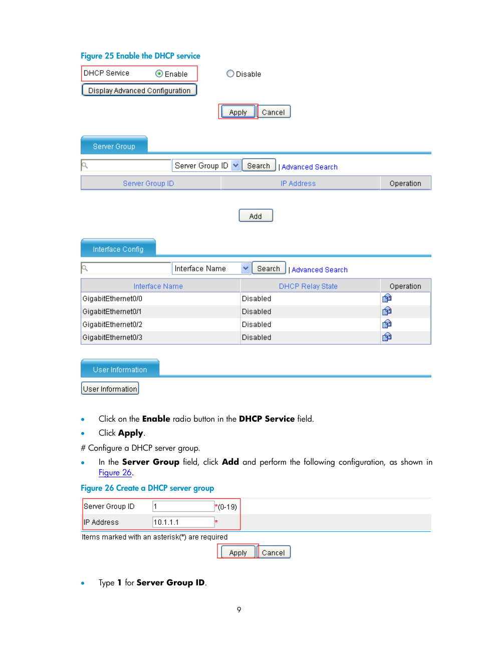This screenshot has width=478, height=648.
Task: Follow the Figure 26 hyperlink
Action: point(115,473)
